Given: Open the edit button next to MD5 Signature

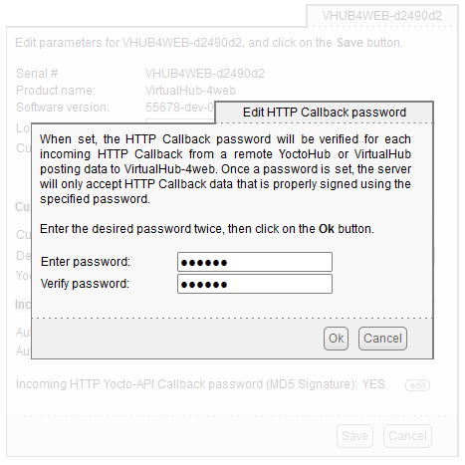Looking at the screenshot, I should tap(417, 385).
